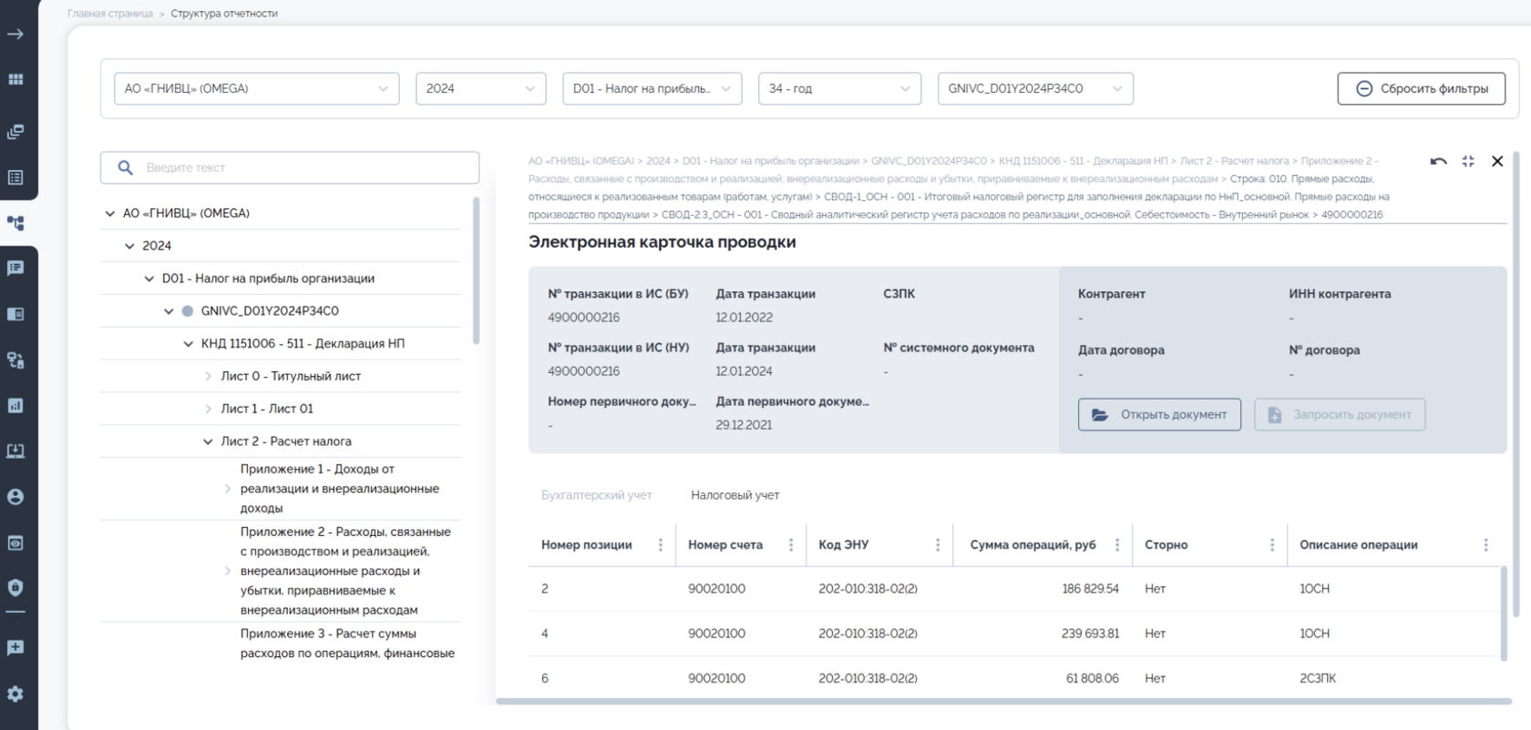Image resolution: width=1531 pixels, height=730 pixels.
Task: Open the GNIVC_D01Y2024P34C0 filter dropdown
Action: click(x=1035, y=88)
